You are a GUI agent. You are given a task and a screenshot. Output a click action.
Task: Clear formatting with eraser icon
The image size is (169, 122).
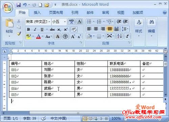74,29
